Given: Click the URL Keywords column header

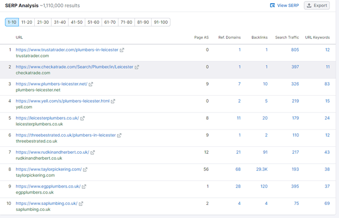Looking at the screenshot, I should tap(317, 38).
